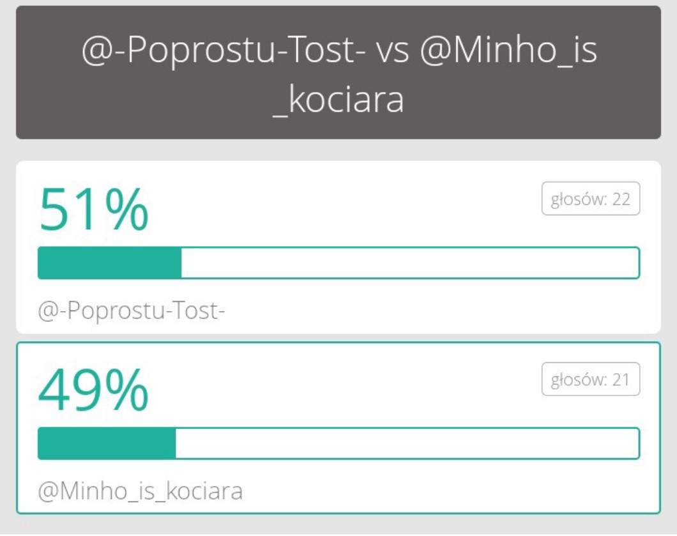Select the @-Poprostu-Tost- option label below its bar

click(x=133, y=312)
